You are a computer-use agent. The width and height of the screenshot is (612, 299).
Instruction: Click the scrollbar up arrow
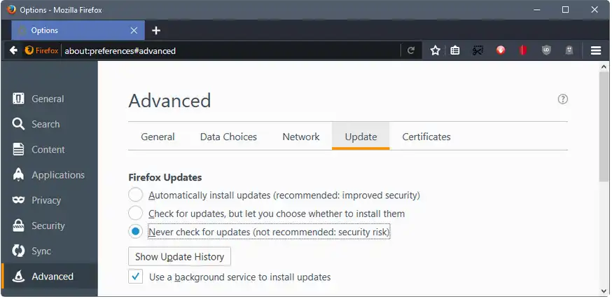604,67
